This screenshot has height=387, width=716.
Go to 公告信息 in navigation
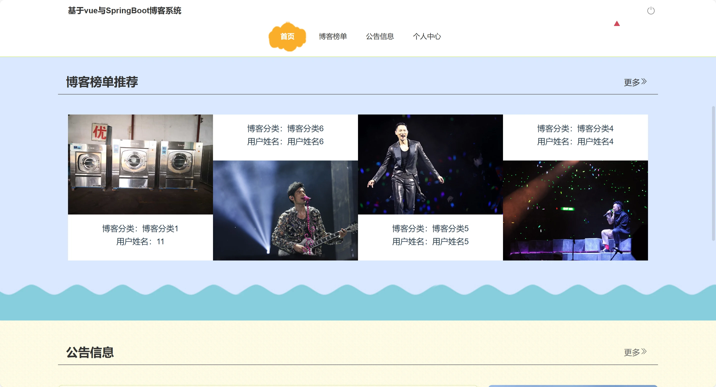click(x=380, y=36)
